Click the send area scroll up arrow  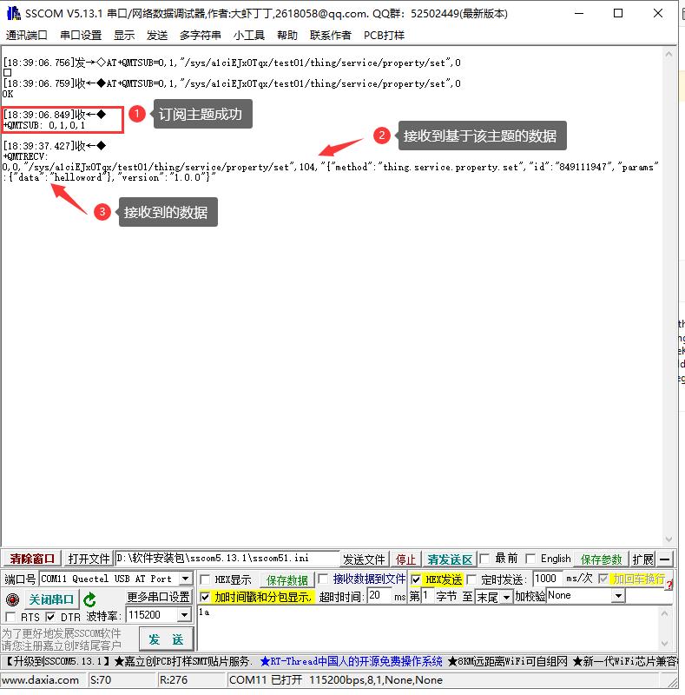[x=664, y=613]
